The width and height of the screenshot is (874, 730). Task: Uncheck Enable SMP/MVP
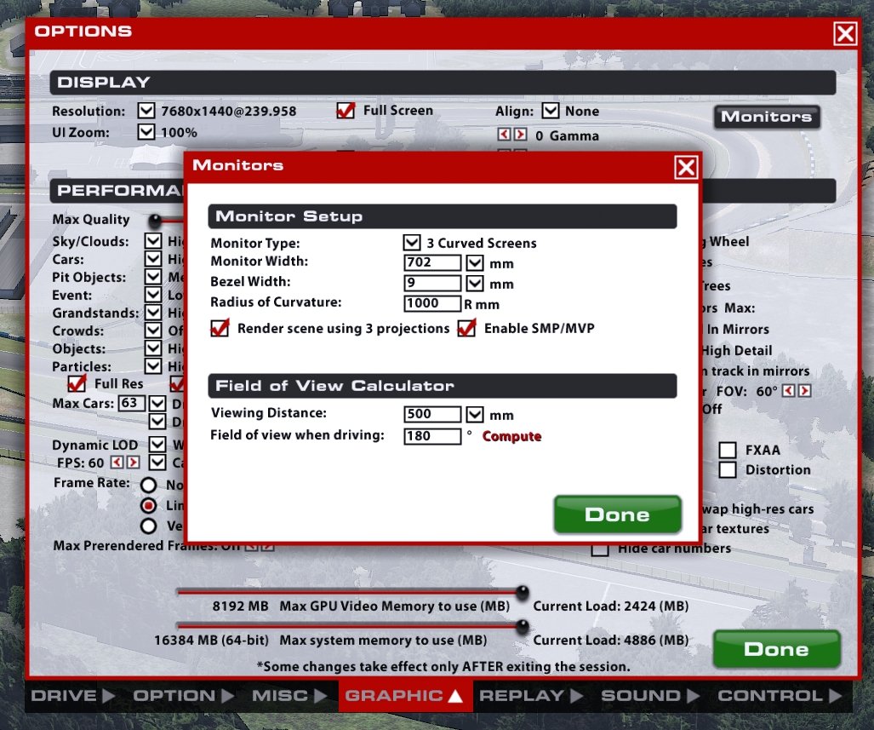pyautogui.click(x=466, y=329)
